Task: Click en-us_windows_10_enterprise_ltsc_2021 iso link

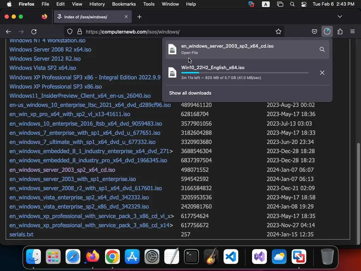Action: pyautogui.click(x=90, y=105)
